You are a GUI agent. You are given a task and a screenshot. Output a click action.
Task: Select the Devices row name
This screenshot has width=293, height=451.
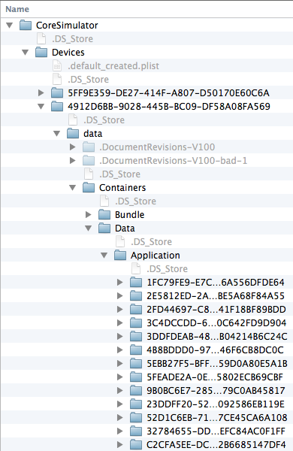pos(68,53)
